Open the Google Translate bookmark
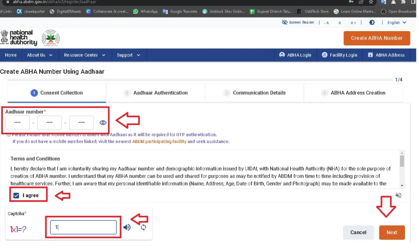This screenshot has height=250, width=419. tap(180, 11)
